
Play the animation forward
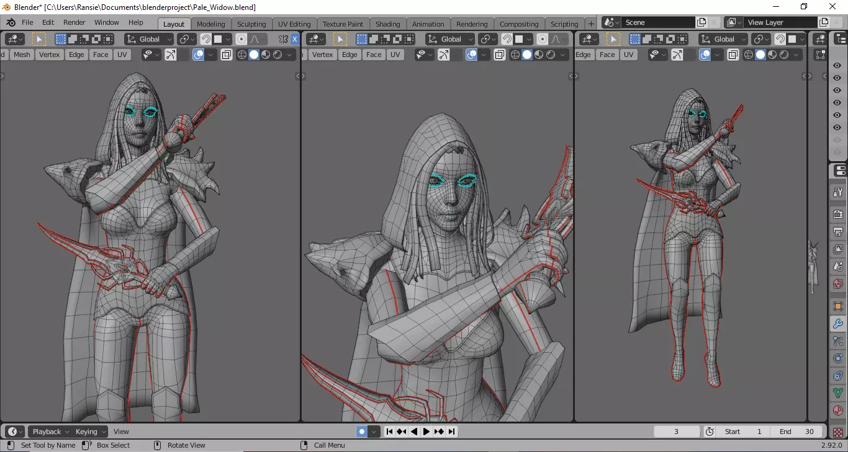tap(426, 432)
